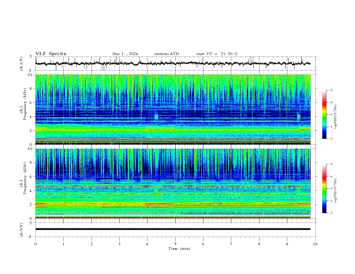Click the time axis tick label "2"
The height and width of the screenshot is (274, 355).
click(91, 244)
